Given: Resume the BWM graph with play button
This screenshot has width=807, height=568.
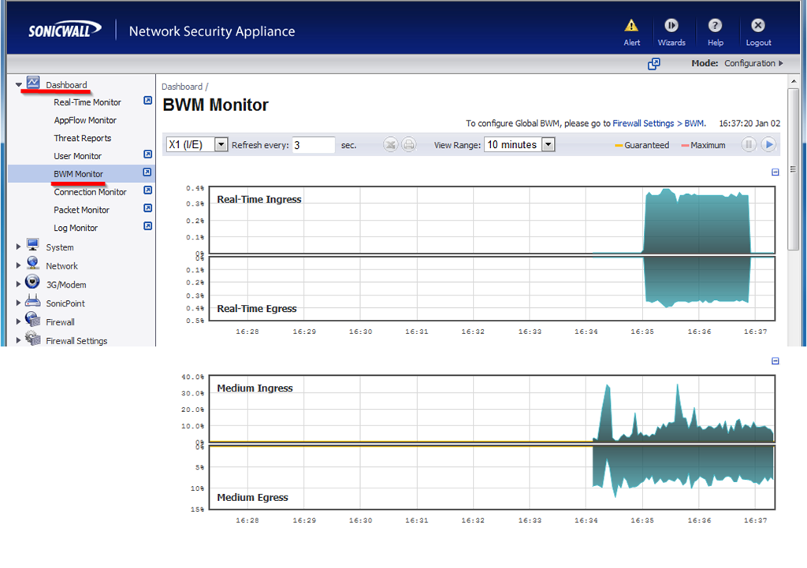Looking at the screenshot, I should coord(768,145).
